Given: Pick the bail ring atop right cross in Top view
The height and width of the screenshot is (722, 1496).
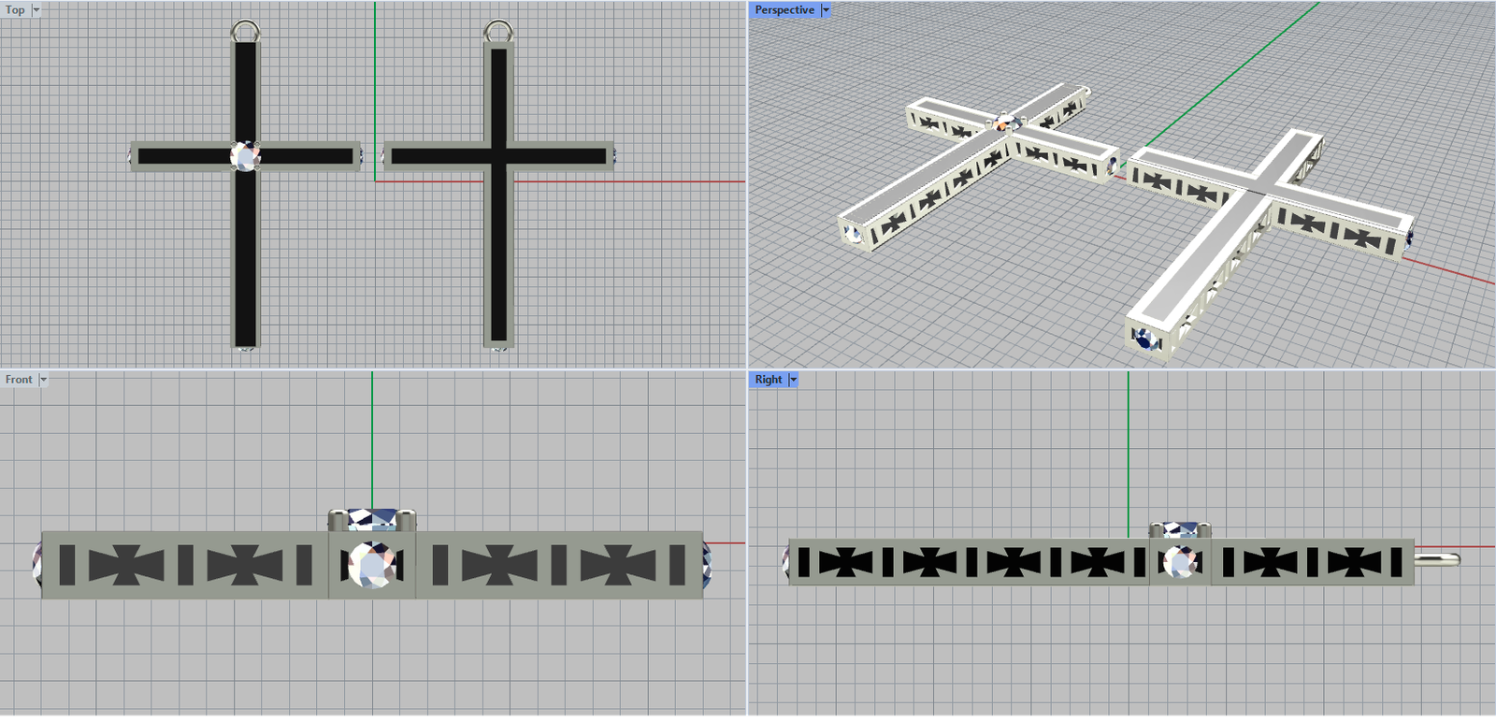Looking at the screenshot, I should click(498, 28).
